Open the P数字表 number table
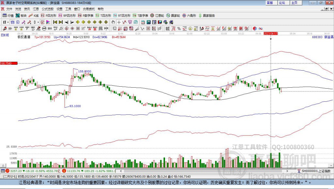Image resolution: width=334 pixels, height=189 pixels. pos(86,16)
